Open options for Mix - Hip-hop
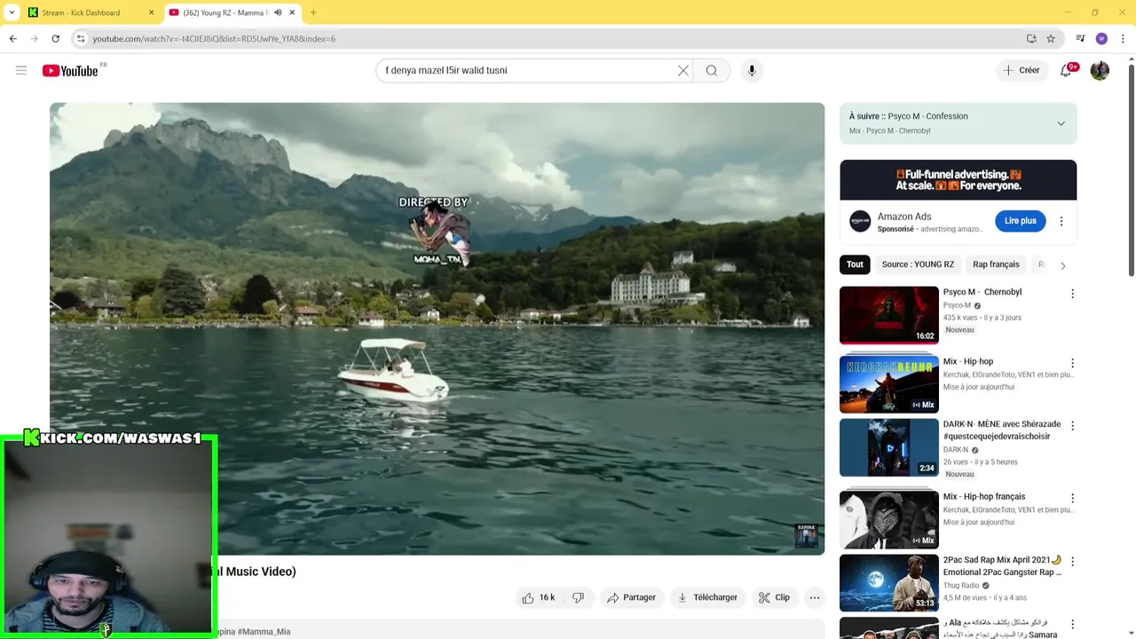 click(1072, 363)
